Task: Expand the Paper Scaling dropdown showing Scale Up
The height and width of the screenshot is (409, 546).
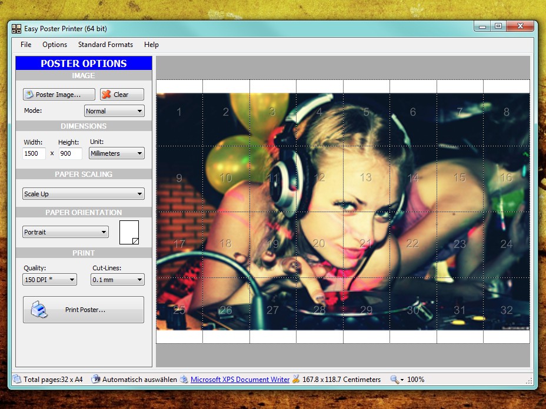Action: [83, 194]
